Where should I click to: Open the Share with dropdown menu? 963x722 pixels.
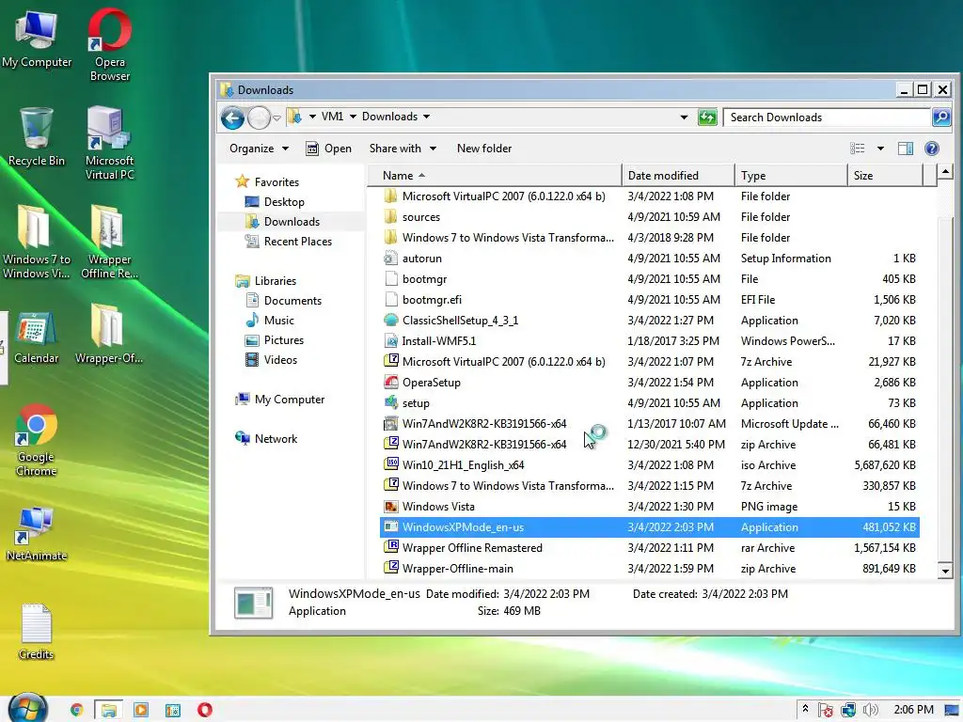pyautogui.click(x=403, y=148)
